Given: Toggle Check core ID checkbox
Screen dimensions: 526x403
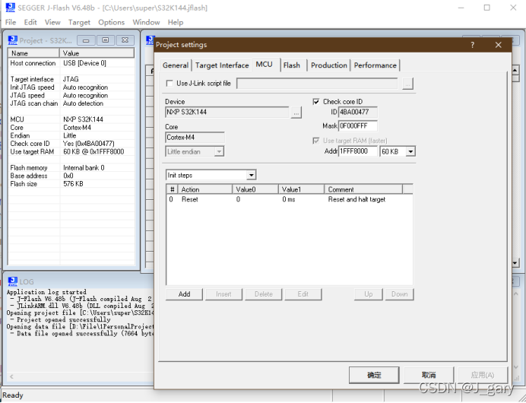Looking at the screenshot, I should click(316, 102).
